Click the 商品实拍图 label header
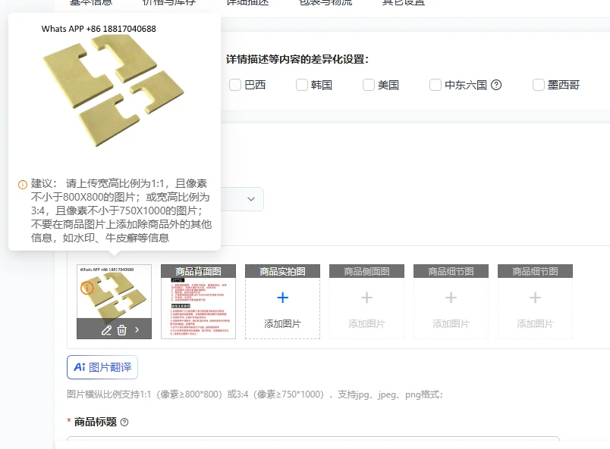This screenshot has height=449, width=610. [x=282, y=271]
